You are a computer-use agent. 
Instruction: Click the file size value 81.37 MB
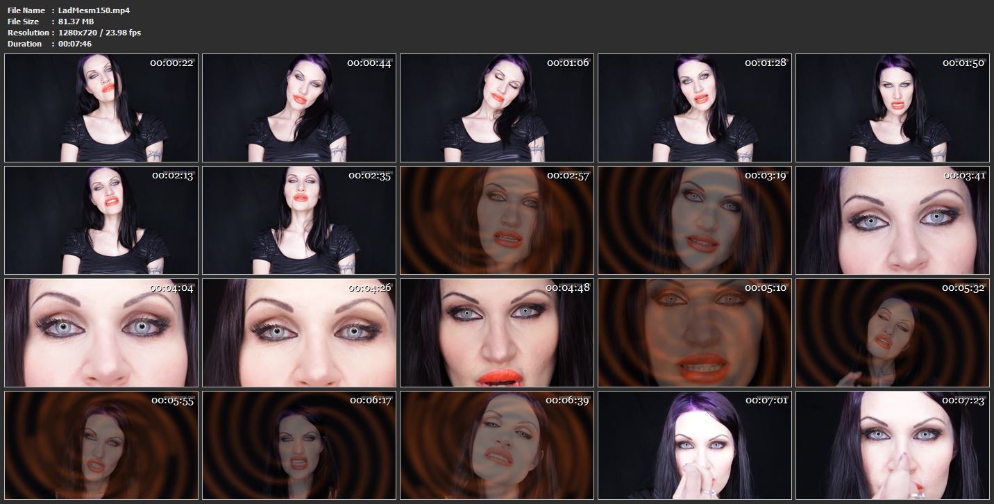[x=76, y=22]
